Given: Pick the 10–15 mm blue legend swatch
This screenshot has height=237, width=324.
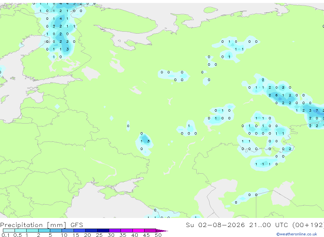Looking at the screenshot, I should pyautogui.click(x=68, y=231).
